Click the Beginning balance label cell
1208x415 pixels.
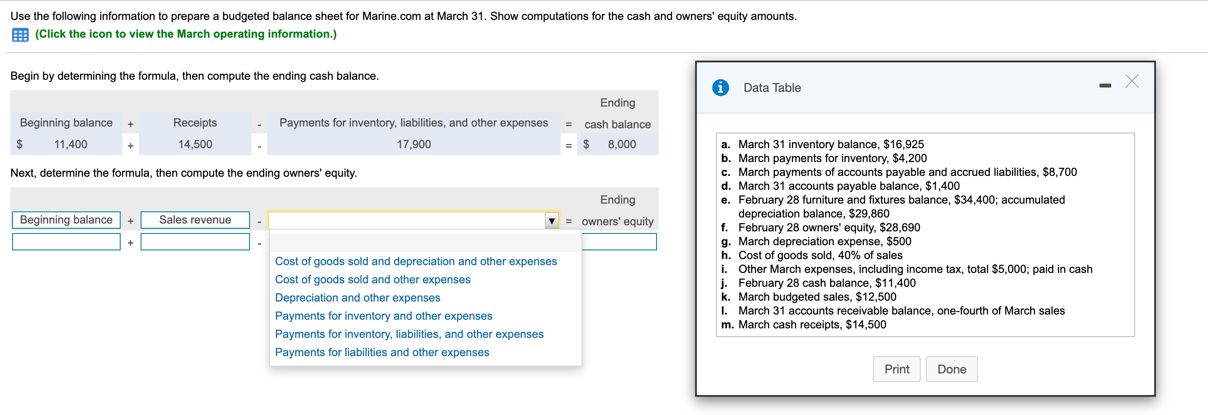coord(66,220)
